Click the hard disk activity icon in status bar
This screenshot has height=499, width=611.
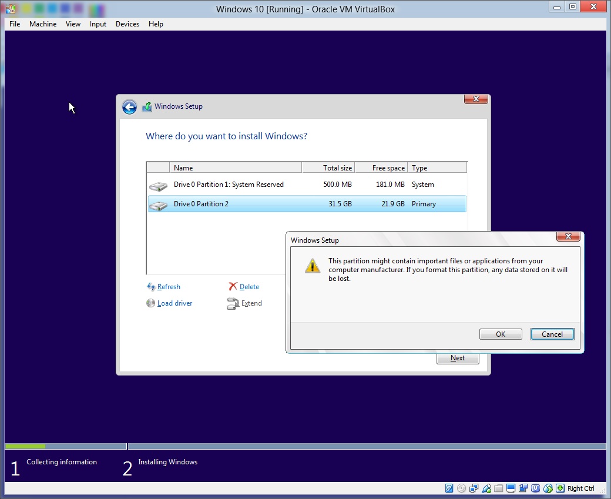pyautogui.click(x=449, y=488)
